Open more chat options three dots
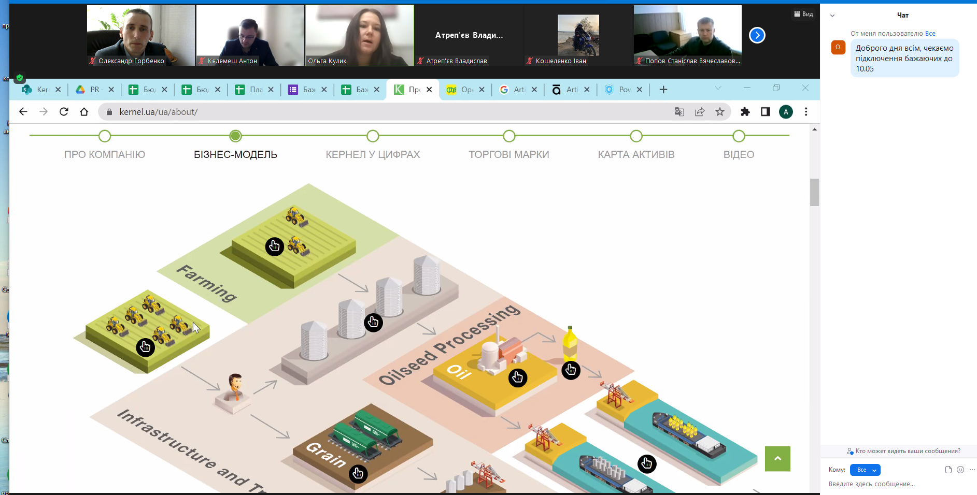 (x=972, y=470)
